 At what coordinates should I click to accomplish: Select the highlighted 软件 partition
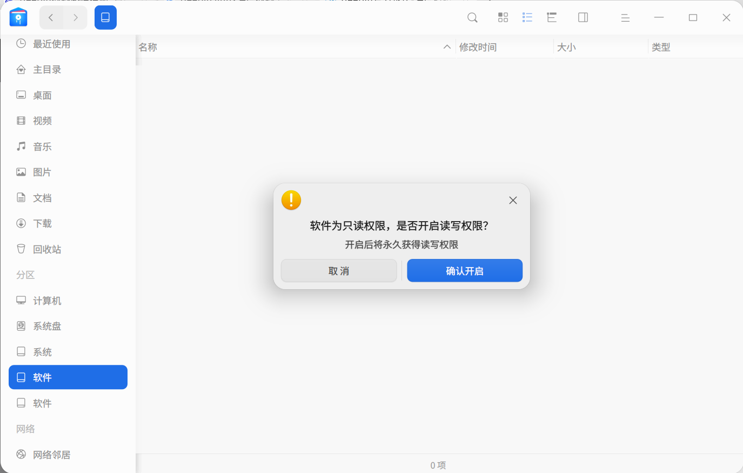[68, 377]
